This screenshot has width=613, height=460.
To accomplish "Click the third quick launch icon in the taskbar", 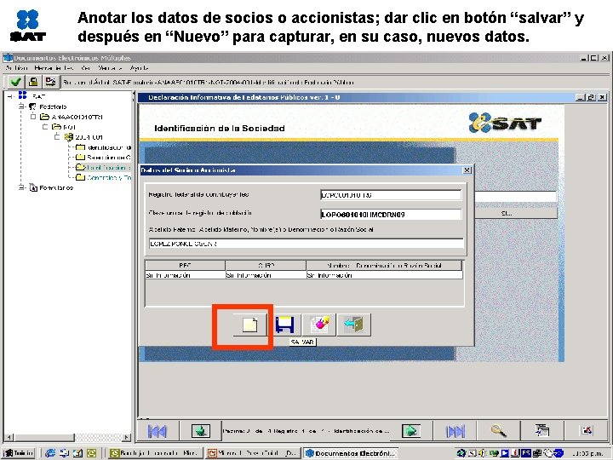I will pyautogui.click(x=77, y=453).
